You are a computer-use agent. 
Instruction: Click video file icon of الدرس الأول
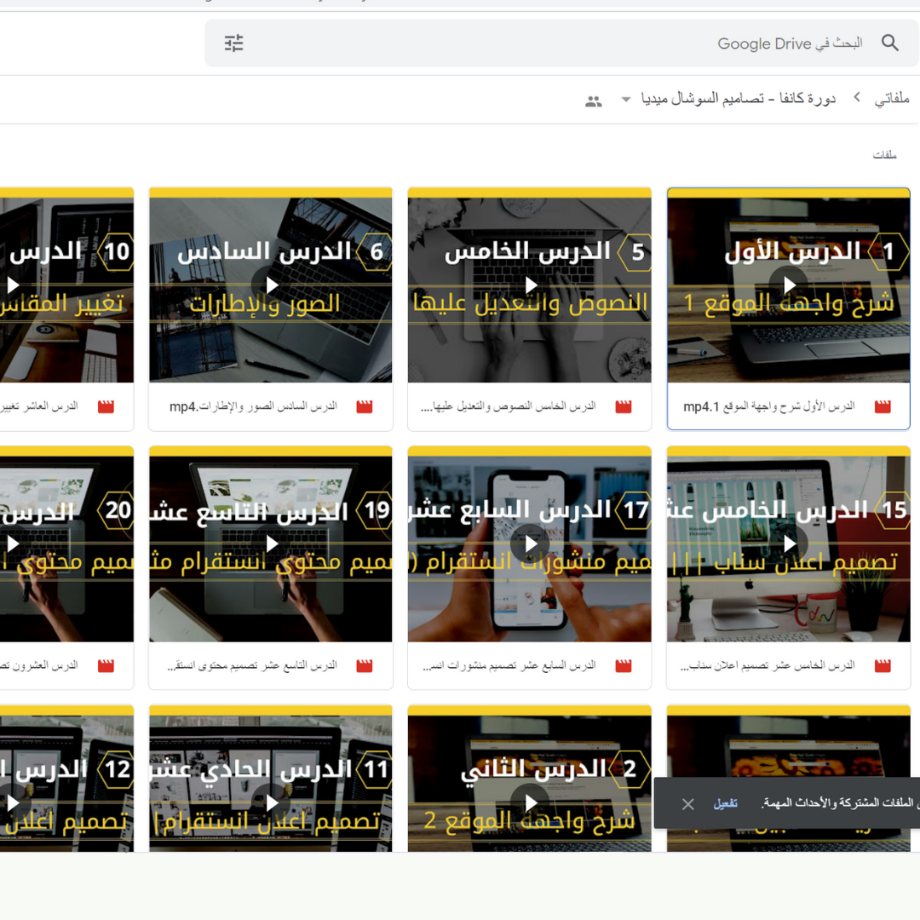click(x=883, y=407)
